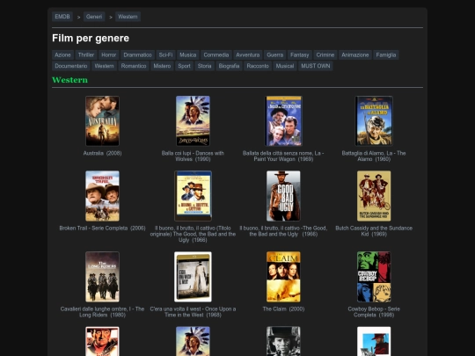Select the Avventura genre tag

click(x=248, y=54)
